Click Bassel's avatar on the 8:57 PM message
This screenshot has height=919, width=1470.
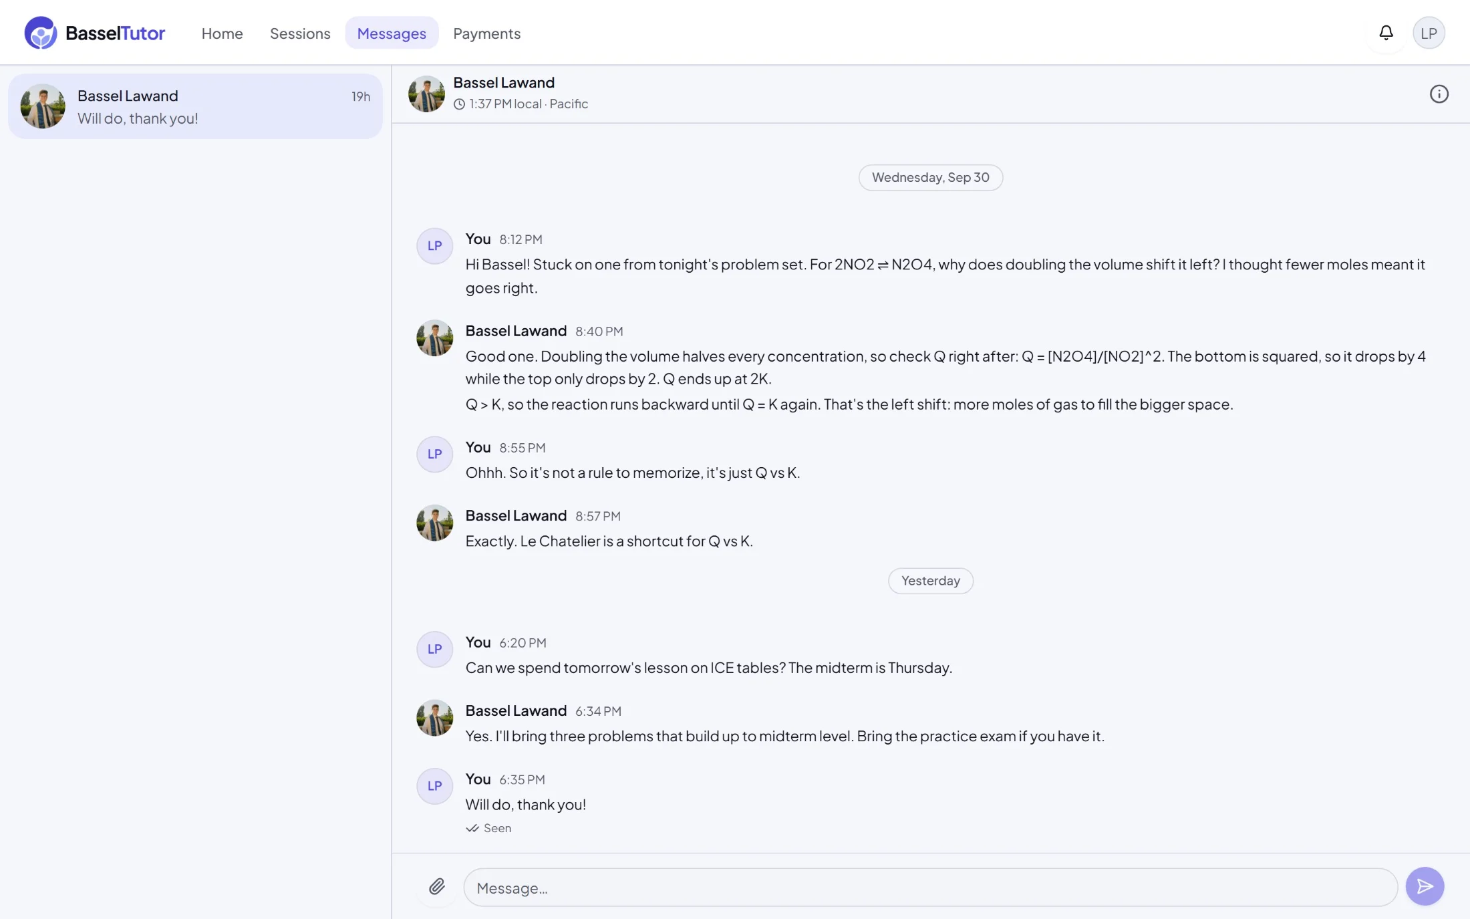tap(434, 523)
